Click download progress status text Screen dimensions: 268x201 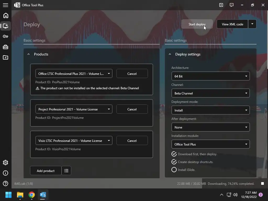coord(231,183)
